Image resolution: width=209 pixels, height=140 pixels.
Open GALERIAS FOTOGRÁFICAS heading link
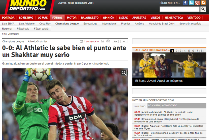click(151, 50)
